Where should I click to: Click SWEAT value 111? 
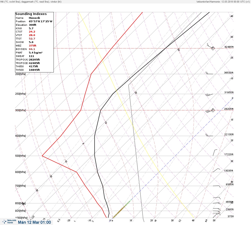(31, 56)
